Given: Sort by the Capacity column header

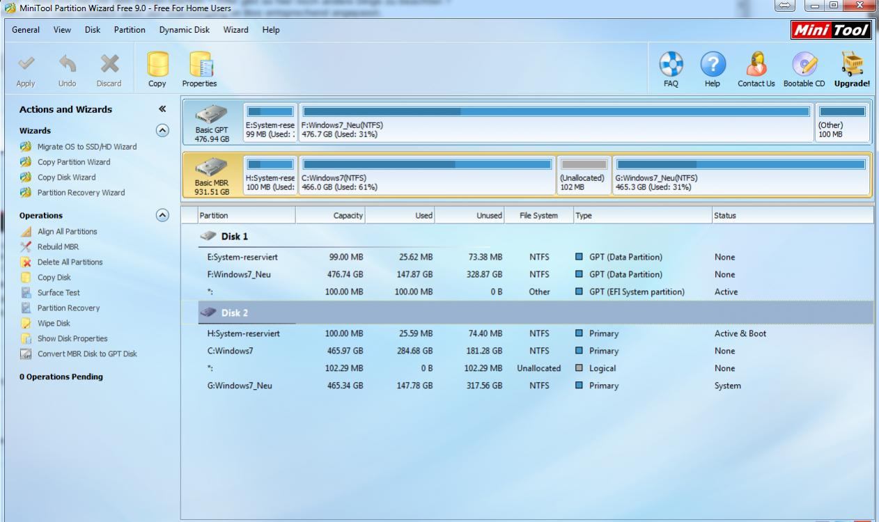Looking at the screenshot, I should (x=330, y=216).
